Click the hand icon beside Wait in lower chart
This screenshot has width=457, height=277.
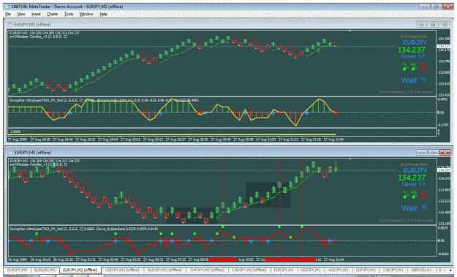(424, 208)
